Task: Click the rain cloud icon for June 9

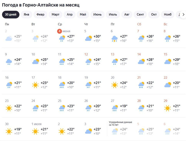Action: [9, 61]
